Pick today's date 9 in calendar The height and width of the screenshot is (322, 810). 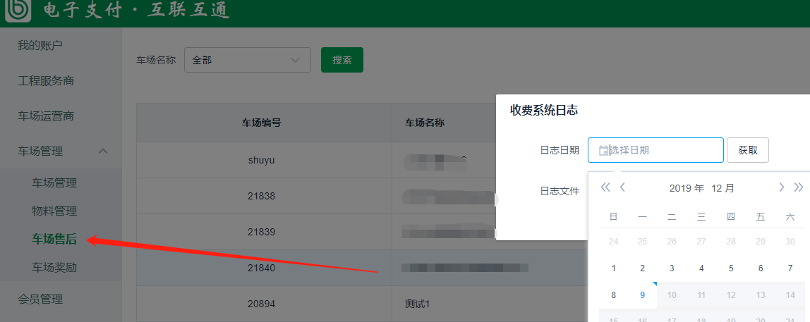click(643, 295)
